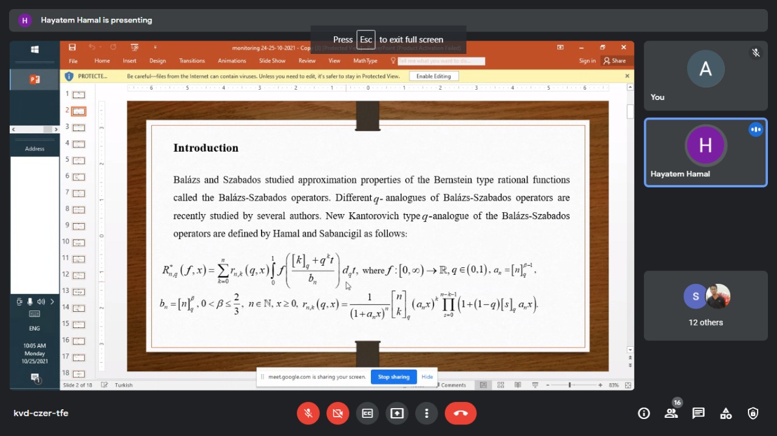777x436 pixels.
Task: Select the Slide Show ribbon tab
Action: [x=272, y=61]
